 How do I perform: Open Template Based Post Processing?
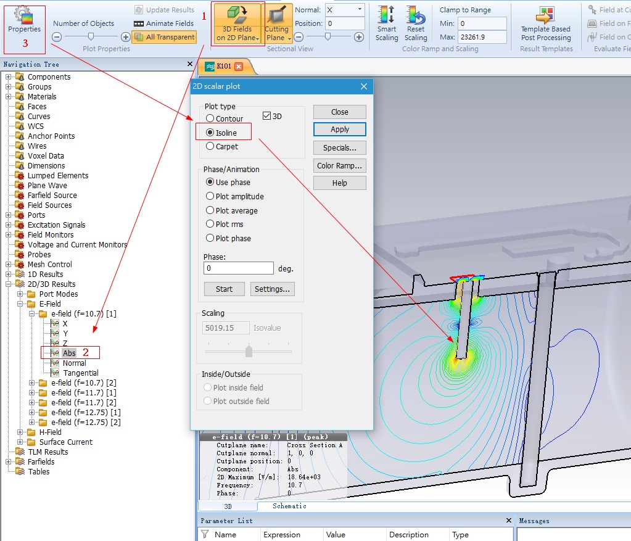coord(545,23)
